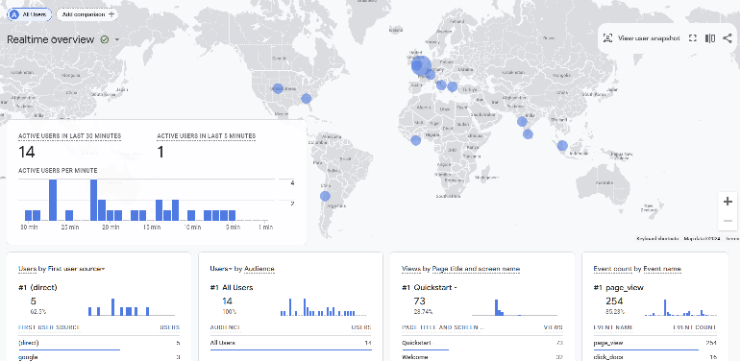Click the Add comparison button

(x=87, y=14)
